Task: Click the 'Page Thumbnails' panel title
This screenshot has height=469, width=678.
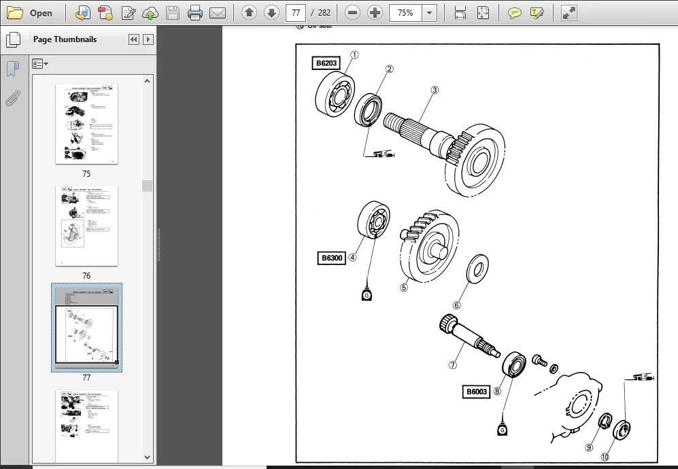Action: coord(65,39)
